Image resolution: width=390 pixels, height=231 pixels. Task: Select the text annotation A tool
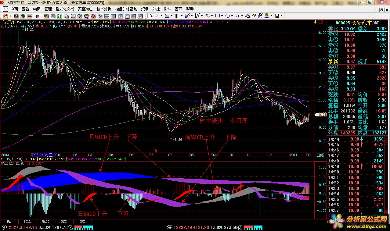(238, 16)
